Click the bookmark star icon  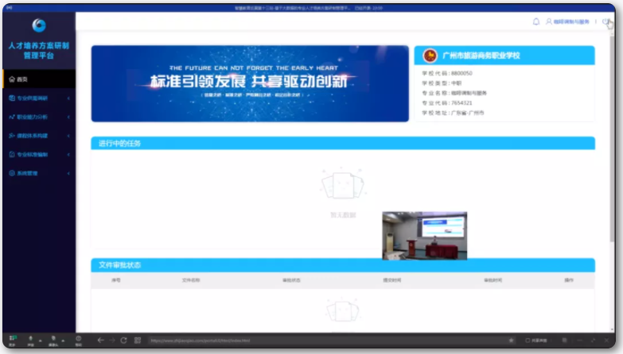(x=512, y=341)
